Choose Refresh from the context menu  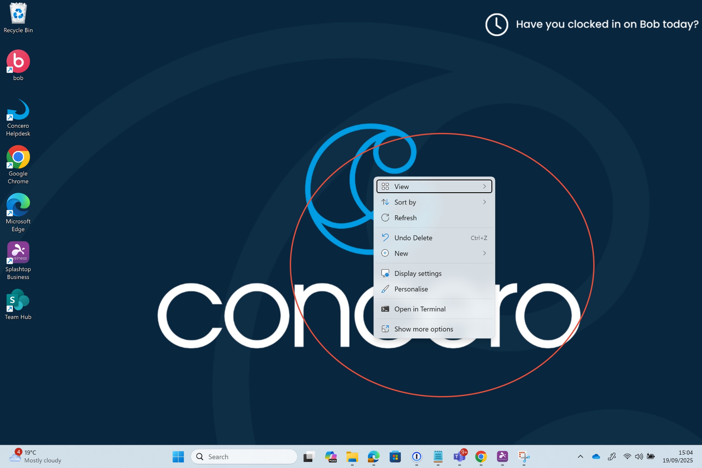405,218
